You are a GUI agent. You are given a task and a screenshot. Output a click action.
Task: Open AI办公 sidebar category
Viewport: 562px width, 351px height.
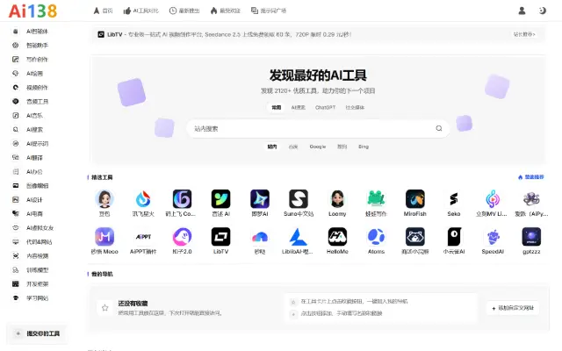pos(34,172)
